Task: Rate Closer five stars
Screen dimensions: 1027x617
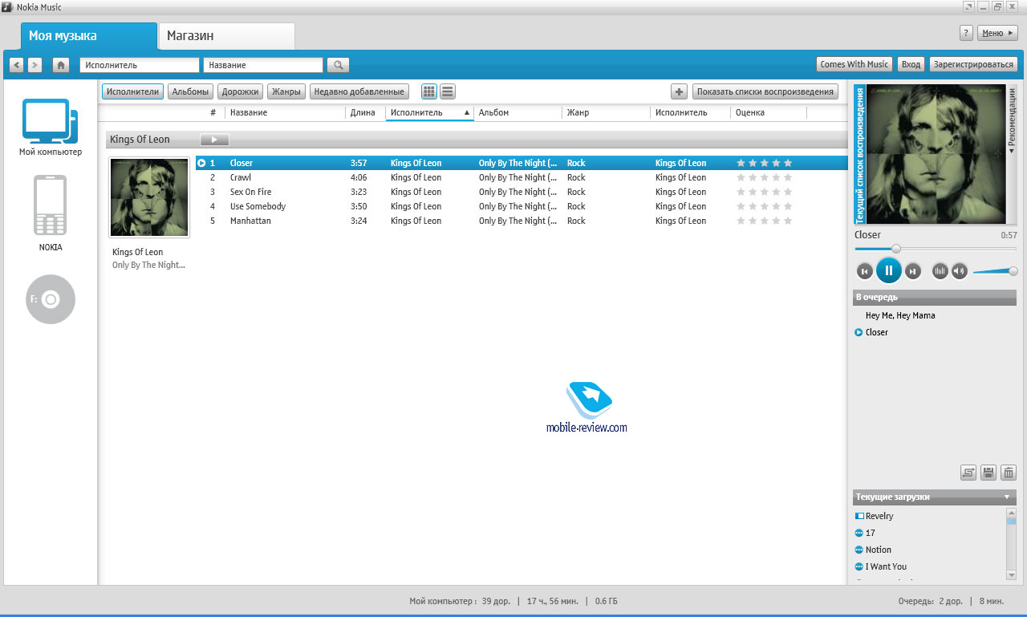Action: (x=787, y=163)
